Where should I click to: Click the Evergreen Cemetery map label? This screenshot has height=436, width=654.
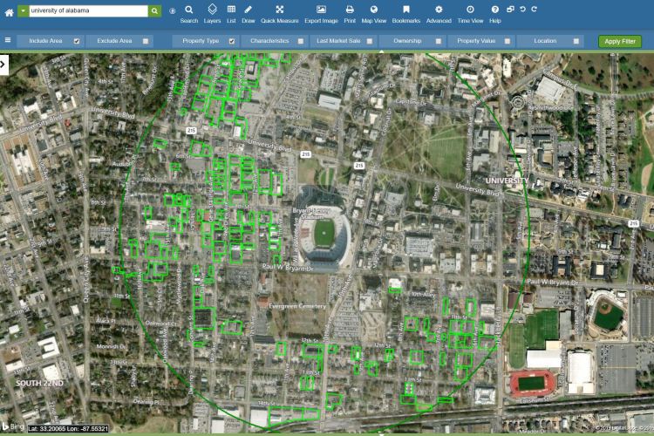pyautogui.click(x=297, y=306)
